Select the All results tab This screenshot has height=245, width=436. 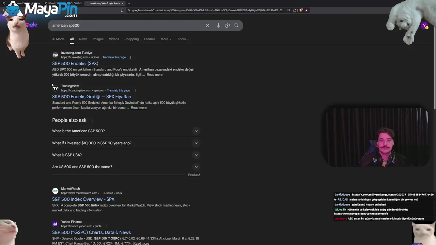click(72, 39)
